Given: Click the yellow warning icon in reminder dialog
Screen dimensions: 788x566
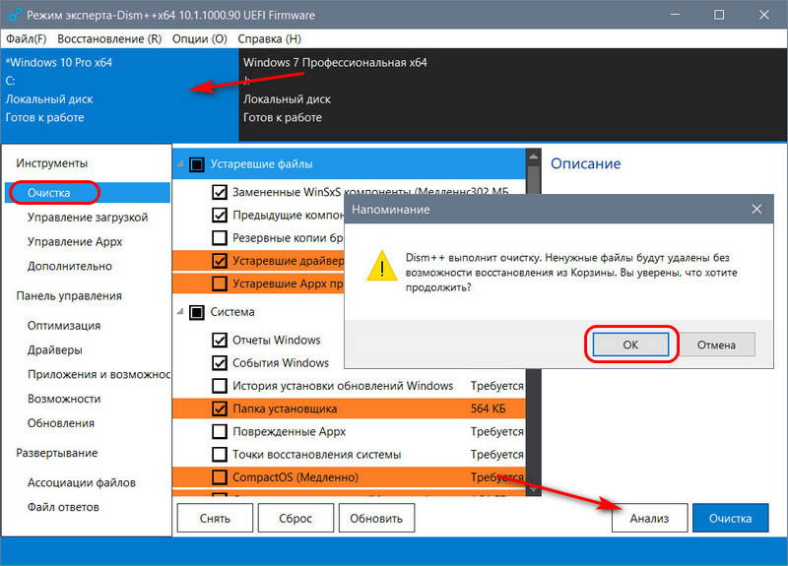Looking at the screenshot, I should coord(382,265).
